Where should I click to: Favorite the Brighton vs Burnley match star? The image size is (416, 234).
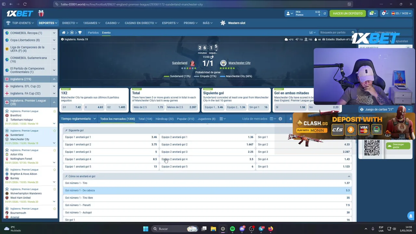[55, 170]
